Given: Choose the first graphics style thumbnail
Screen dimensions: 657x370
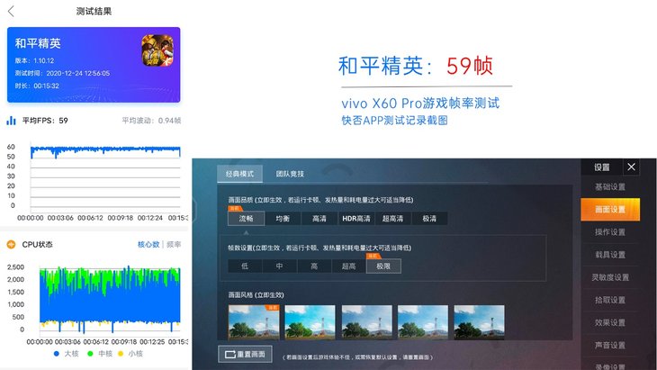Looking at the screenshot, I should (x=253, y=320).
